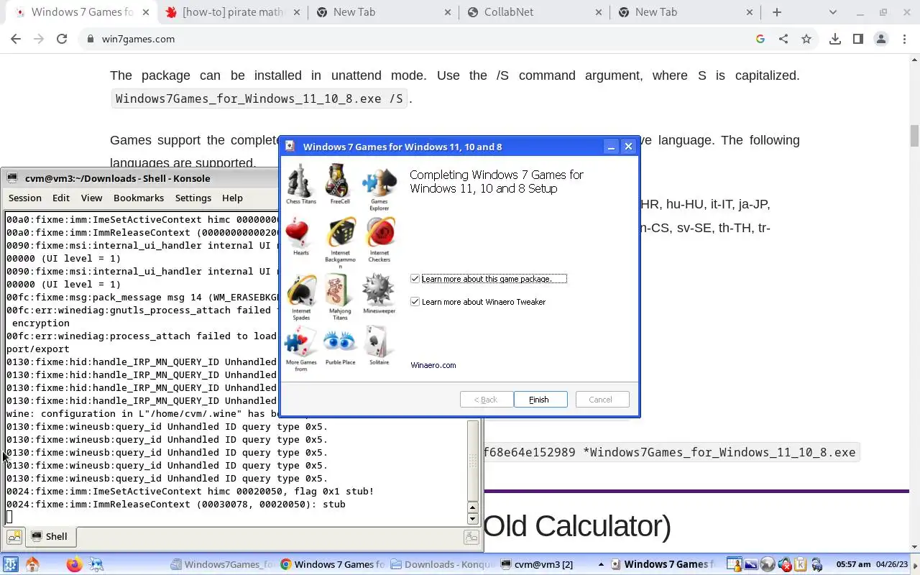Open Downloads Konqueror taskbar entry

pos(442,564)
